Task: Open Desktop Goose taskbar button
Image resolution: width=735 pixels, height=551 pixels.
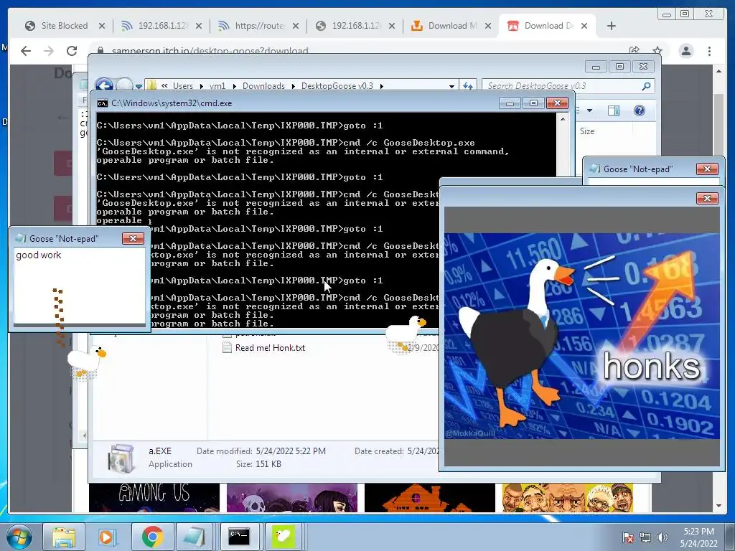Action: [283, 537]
